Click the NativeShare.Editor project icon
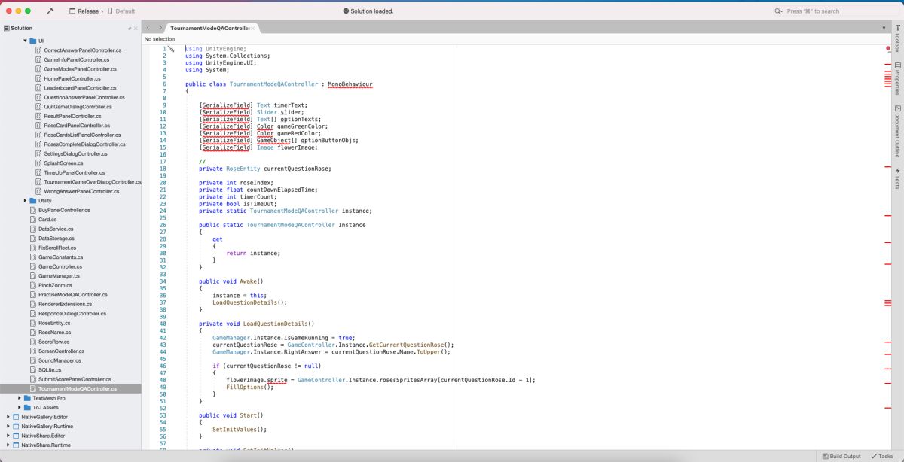 click(x=16, y=436)
